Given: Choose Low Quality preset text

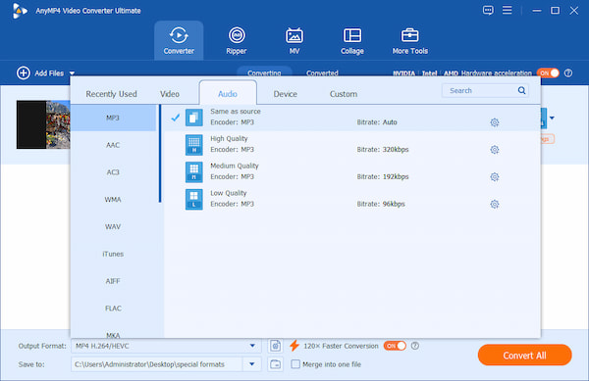Looking at the screenshot, I should click(229, 193).
